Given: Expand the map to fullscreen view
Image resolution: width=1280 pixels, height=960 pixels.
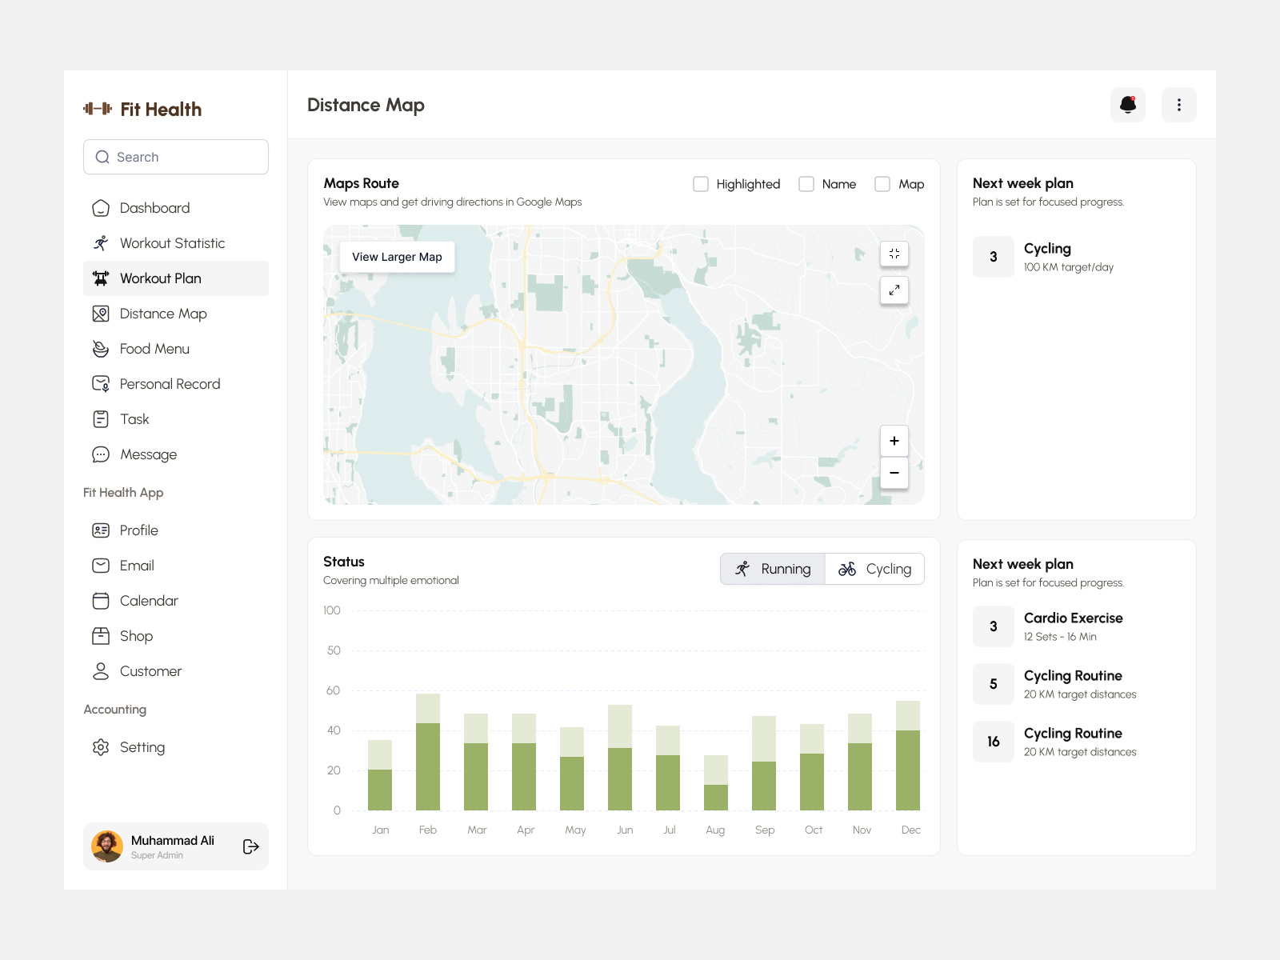Looking at the screenshot, I should pos(894,290).
